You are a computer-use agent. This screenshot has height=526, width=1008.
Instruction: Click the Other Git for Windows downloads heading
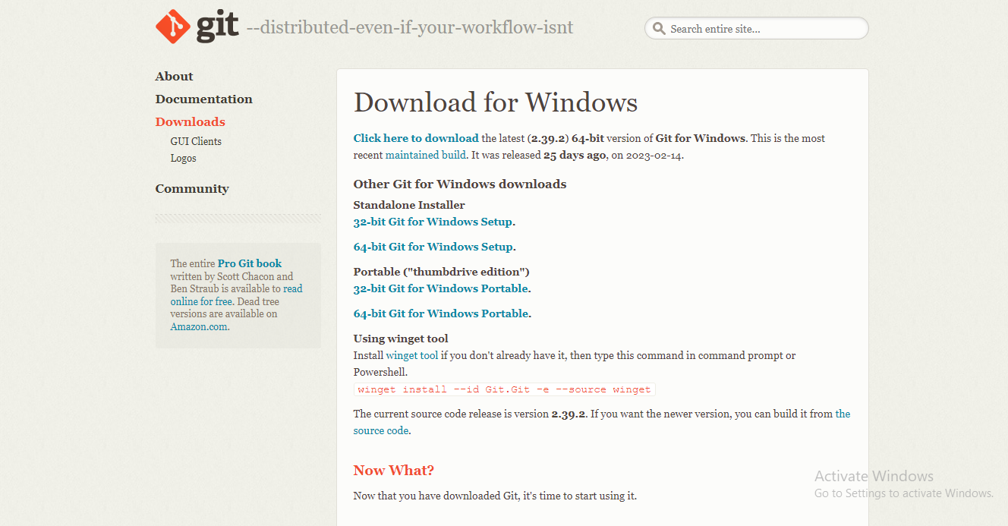coord(460,184)
